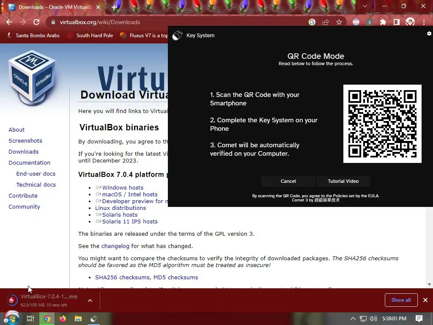
Task: Open a new browser tab
Action: coord(114,7)
